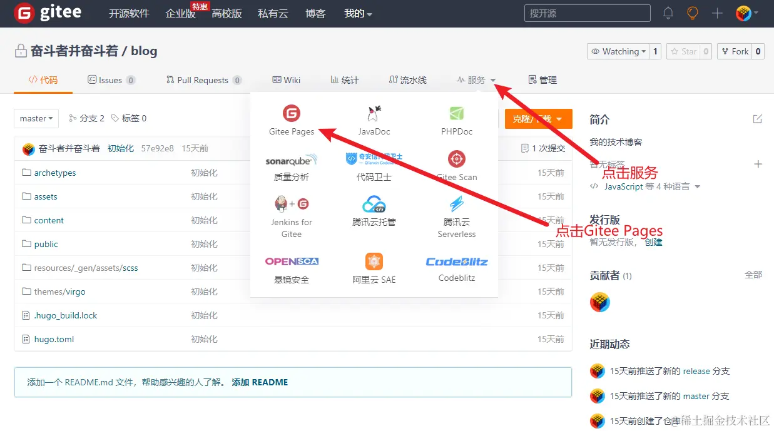Click commit author avatar 奋斗者并奋斗着
This screenshot has width=774, height=431.
(28, 149)
